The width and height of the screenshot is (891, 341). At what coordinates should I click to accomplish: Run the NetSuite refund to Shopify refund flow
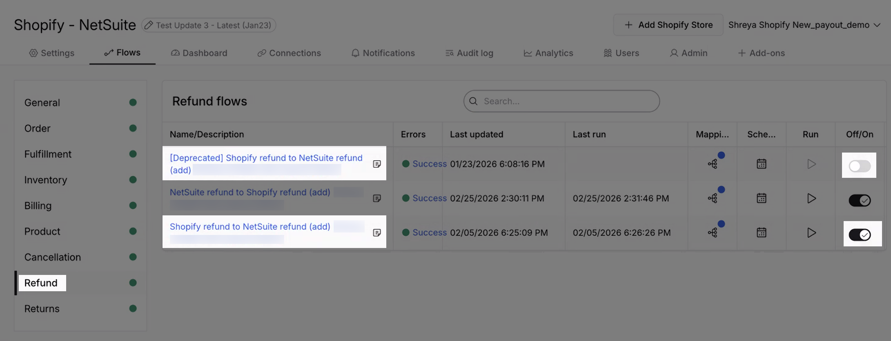(811, 198)
